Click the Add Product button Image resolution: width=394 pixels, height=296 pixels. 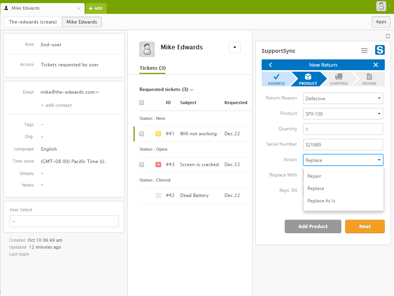(313, 227)
